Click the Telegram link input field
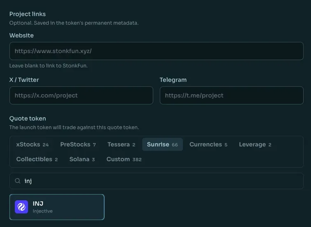 click(x=231, y=95)
